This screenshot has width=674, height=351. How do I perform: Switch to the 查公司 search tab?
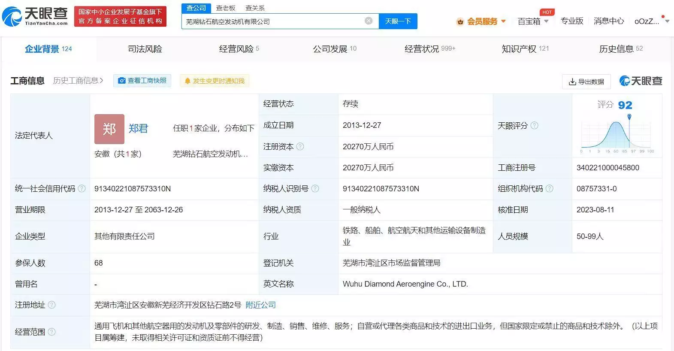[196, 8]
